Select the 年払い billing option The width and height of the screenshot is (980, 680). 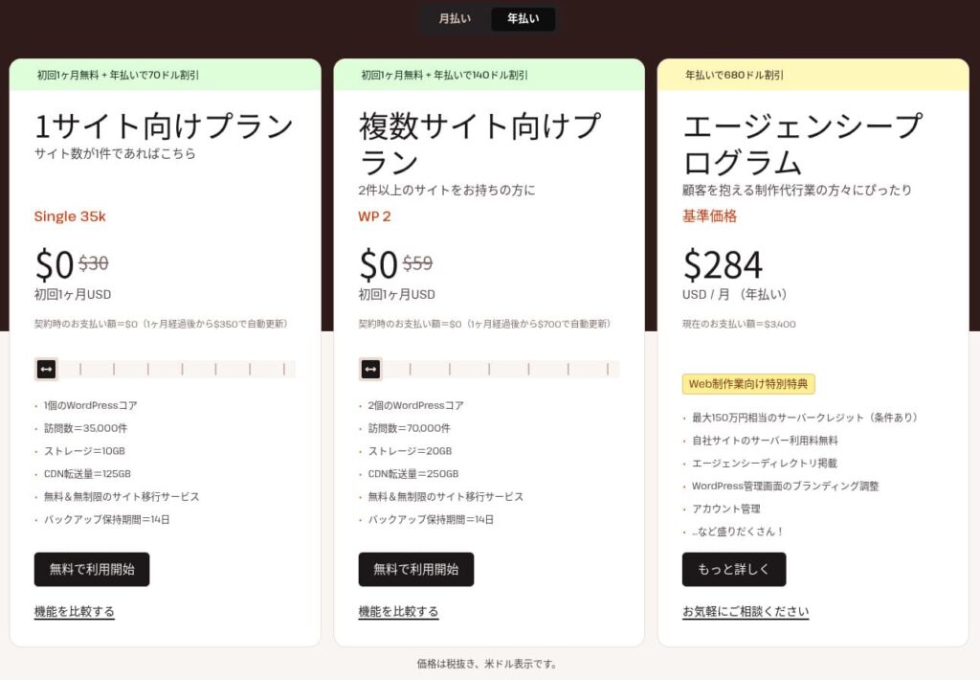click(523, 18)
